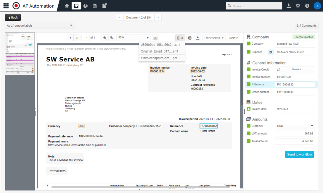Expand the Reprocess dropdown

(213, 38)
